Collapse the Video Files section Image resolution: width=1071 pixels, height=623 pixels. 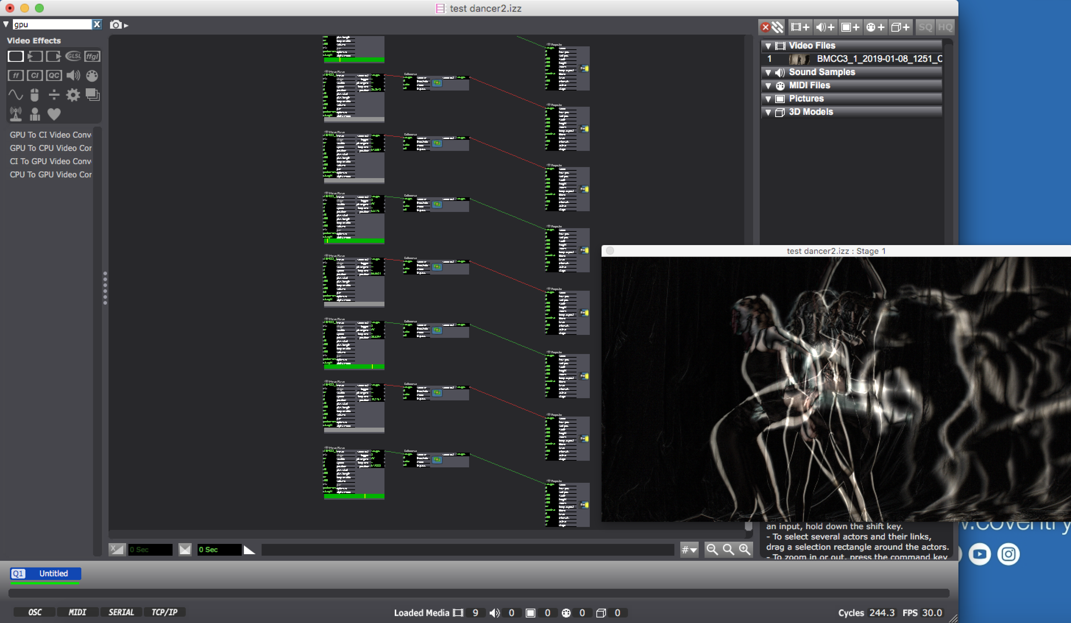point(768,46)
